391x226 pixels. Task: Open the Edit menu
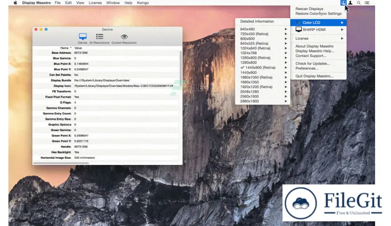pyautogui.click(x=68, y=3)
